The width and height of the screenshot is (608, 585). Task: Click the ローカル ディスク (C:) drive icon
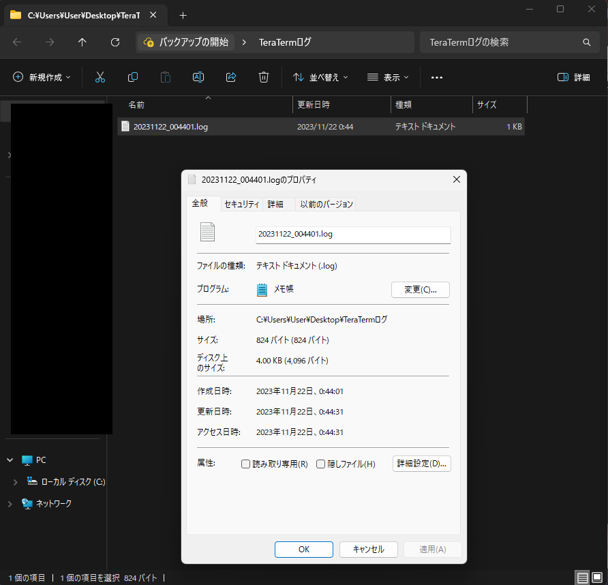tap(33, 481)
